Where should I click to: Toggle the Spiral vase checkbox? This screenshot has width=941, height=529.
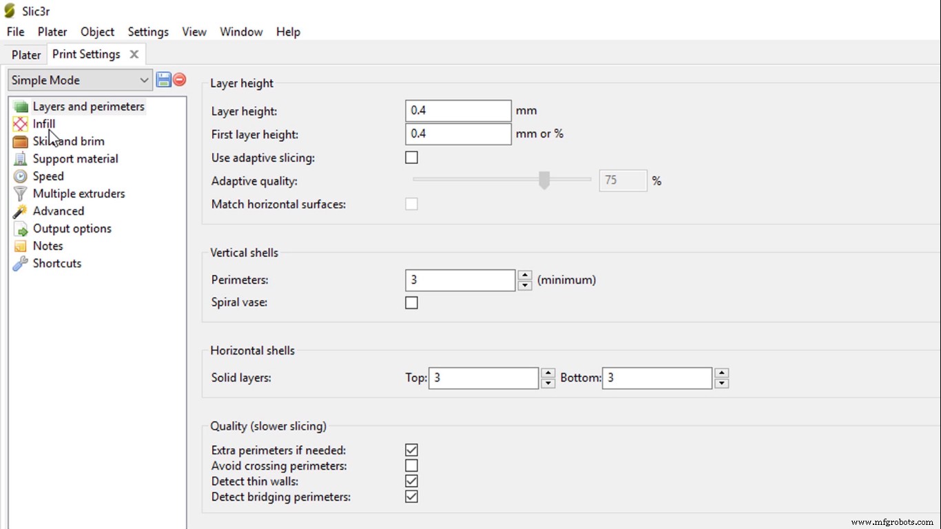pyautogui.click(x=411, y=302)
